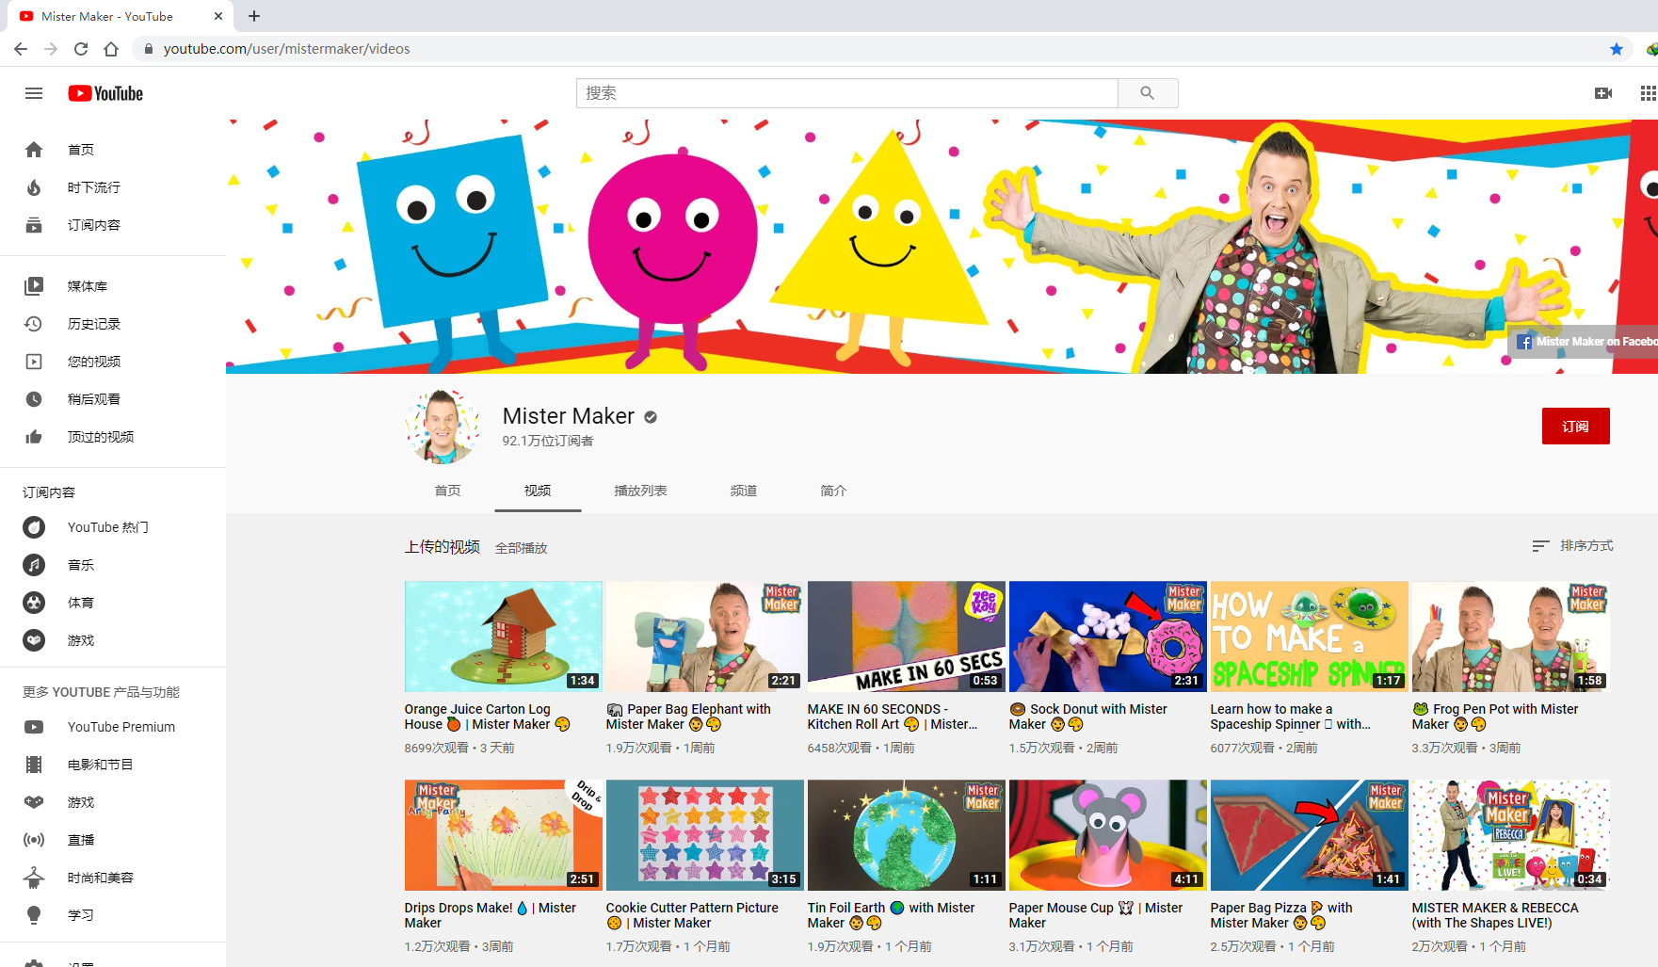
Task: Open the 游戏 channel under 订阅内容
Action: point(113,640)
